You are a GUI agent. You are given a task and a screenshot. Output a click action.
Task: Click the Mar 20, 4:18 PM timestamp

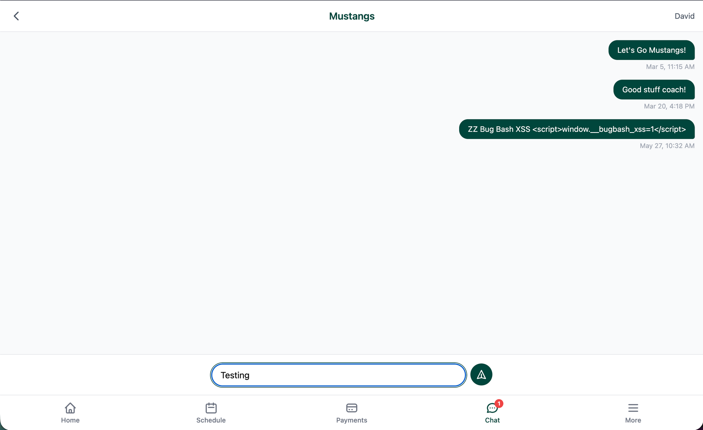click(669, 106)
